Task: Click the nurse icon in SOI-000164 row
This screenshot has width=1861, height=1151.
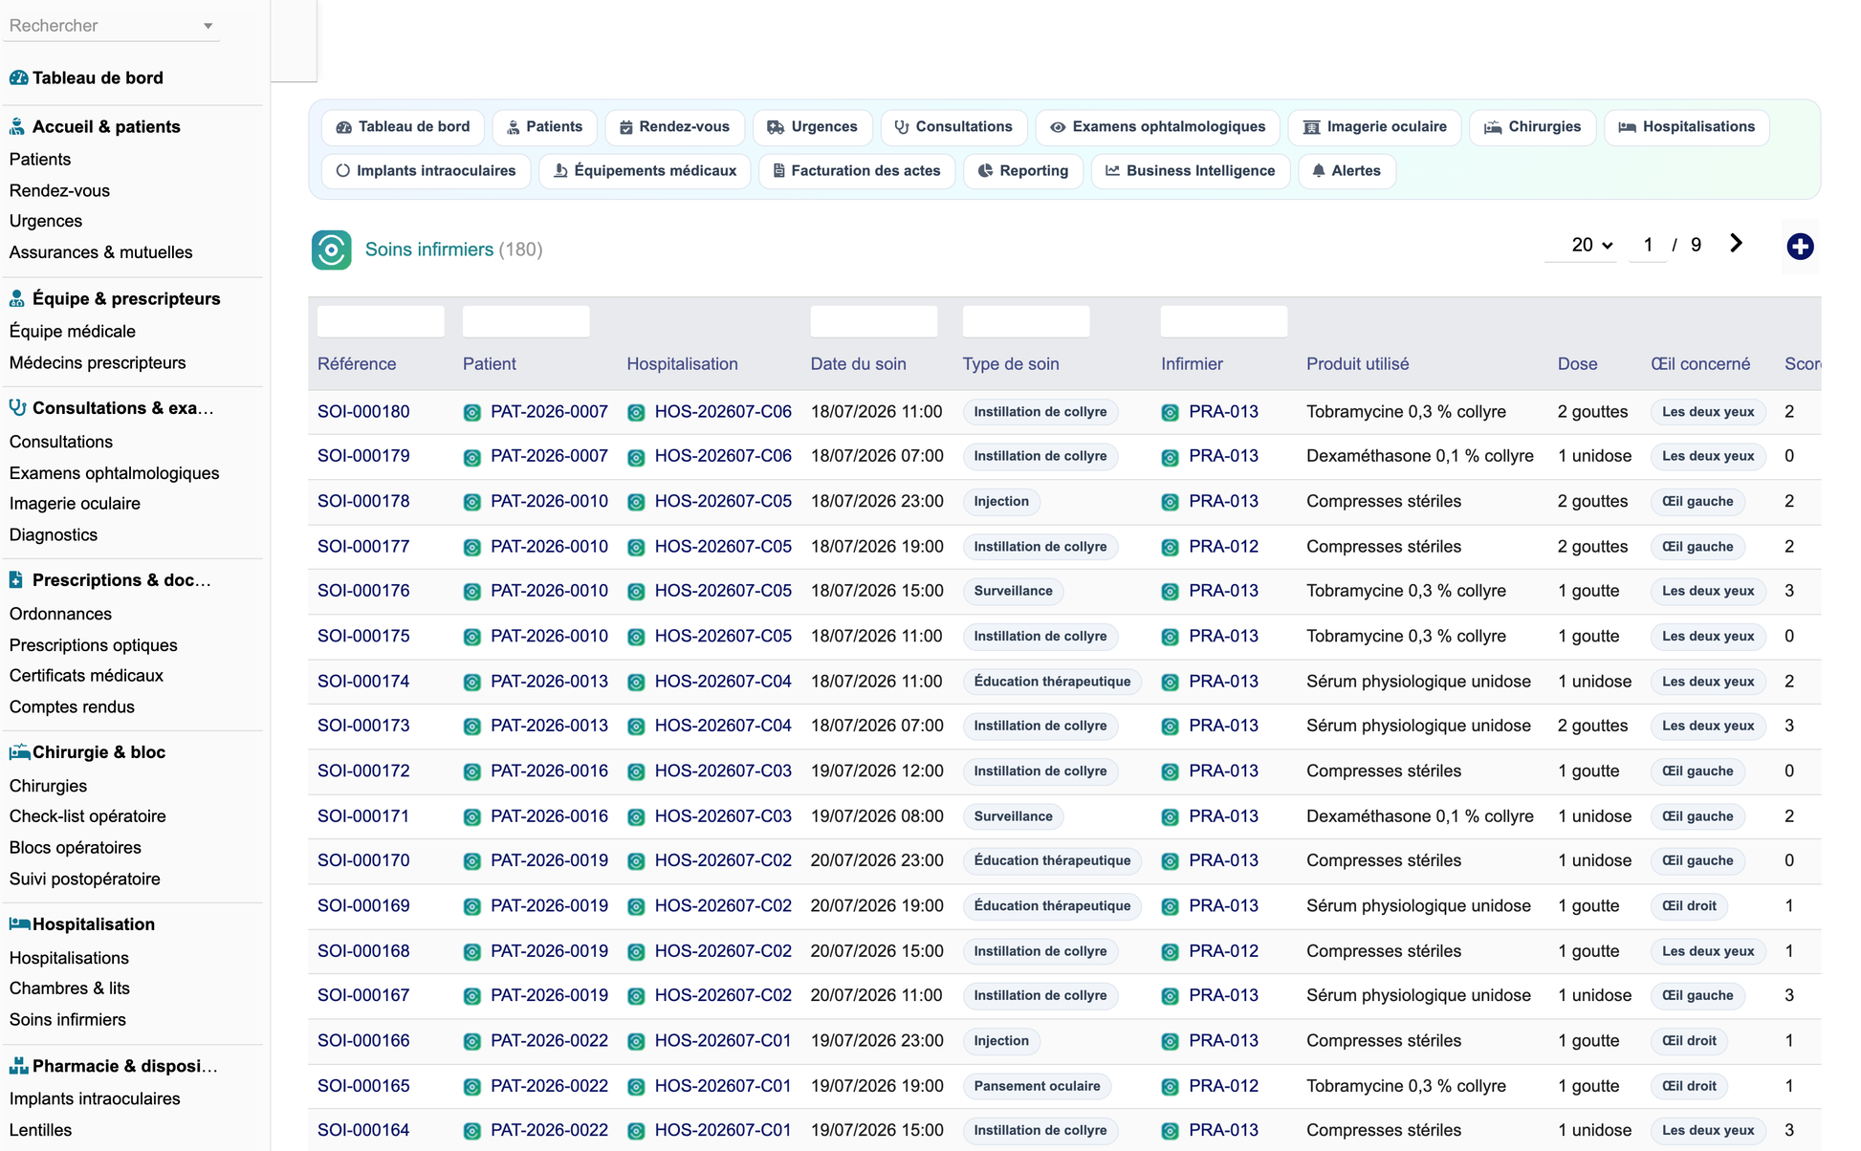Action: 1170,1132
